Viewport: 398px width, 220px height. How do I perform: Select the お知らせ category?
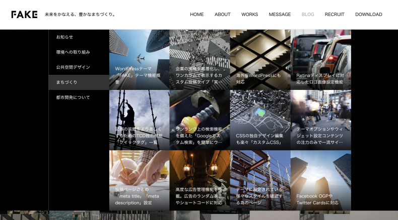[64, 37]
